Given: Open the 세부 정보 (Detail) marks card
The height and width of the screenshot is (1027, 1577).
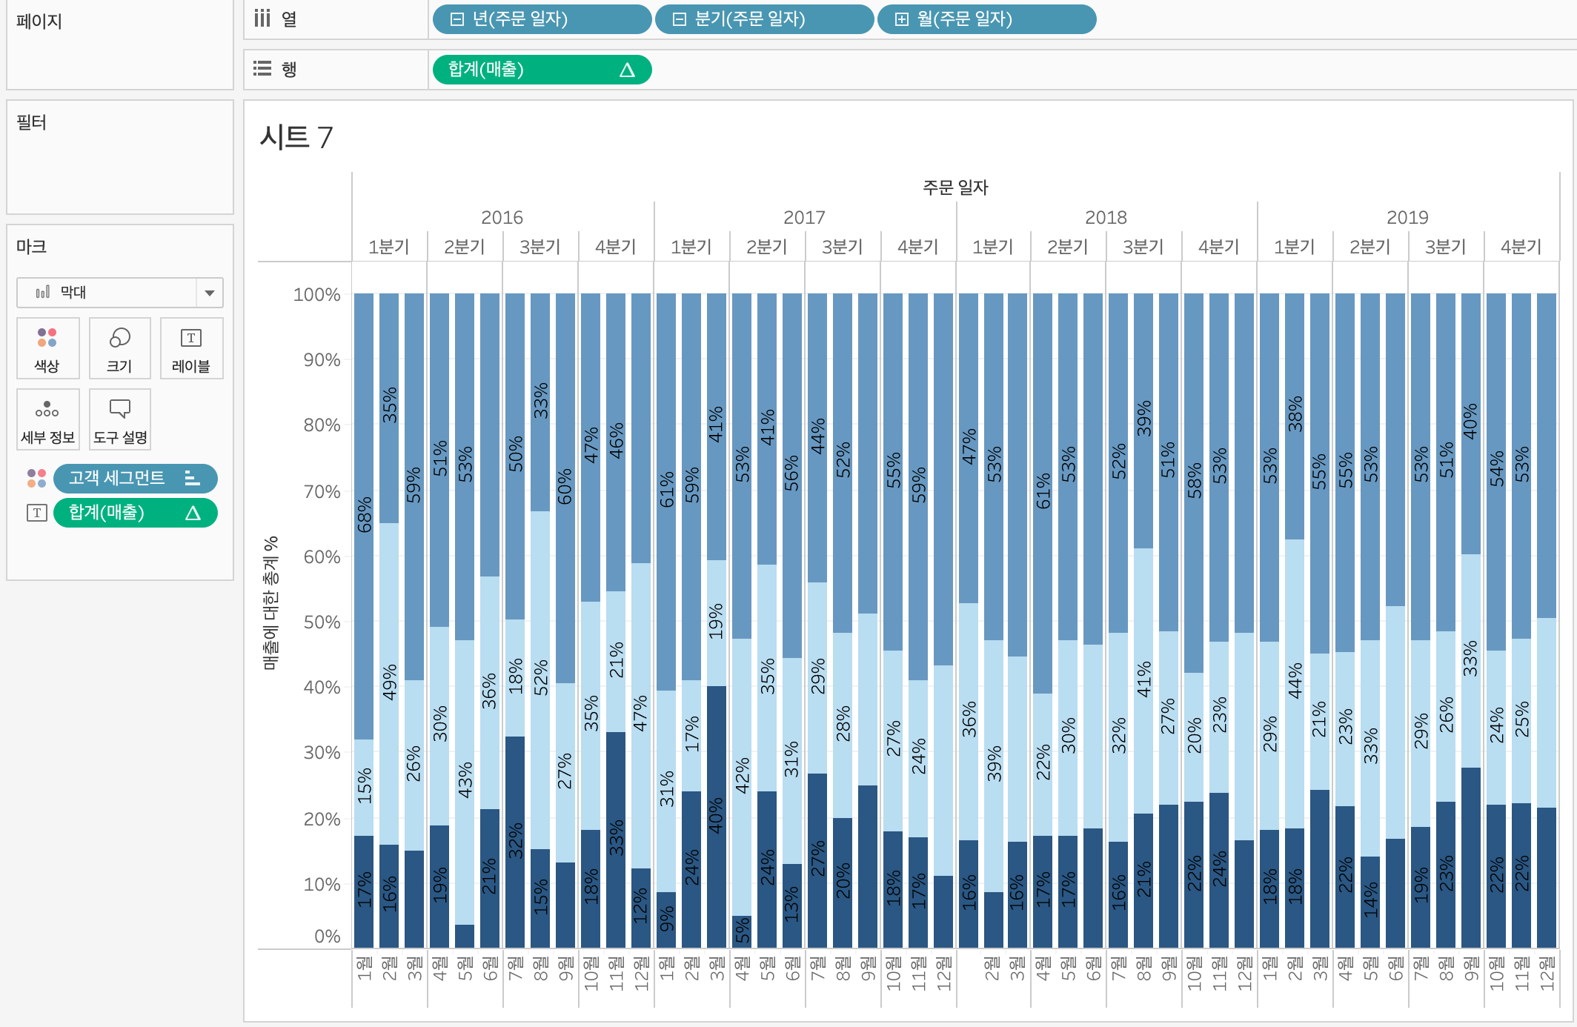Looking at the screenshot, I should coord(47,420).
